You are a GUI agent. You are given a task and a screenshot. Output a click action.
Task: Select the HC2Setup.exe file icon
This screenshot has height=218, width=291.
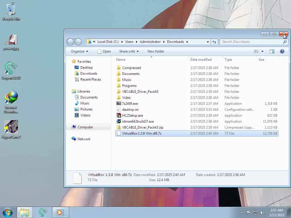pyautogui.click(x=119, y=115)
